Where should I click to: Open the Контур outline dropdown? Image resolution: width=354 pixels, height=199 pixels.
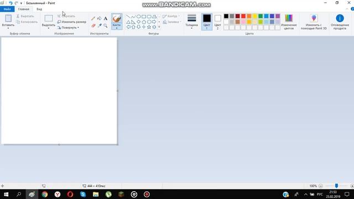point(171,16)
